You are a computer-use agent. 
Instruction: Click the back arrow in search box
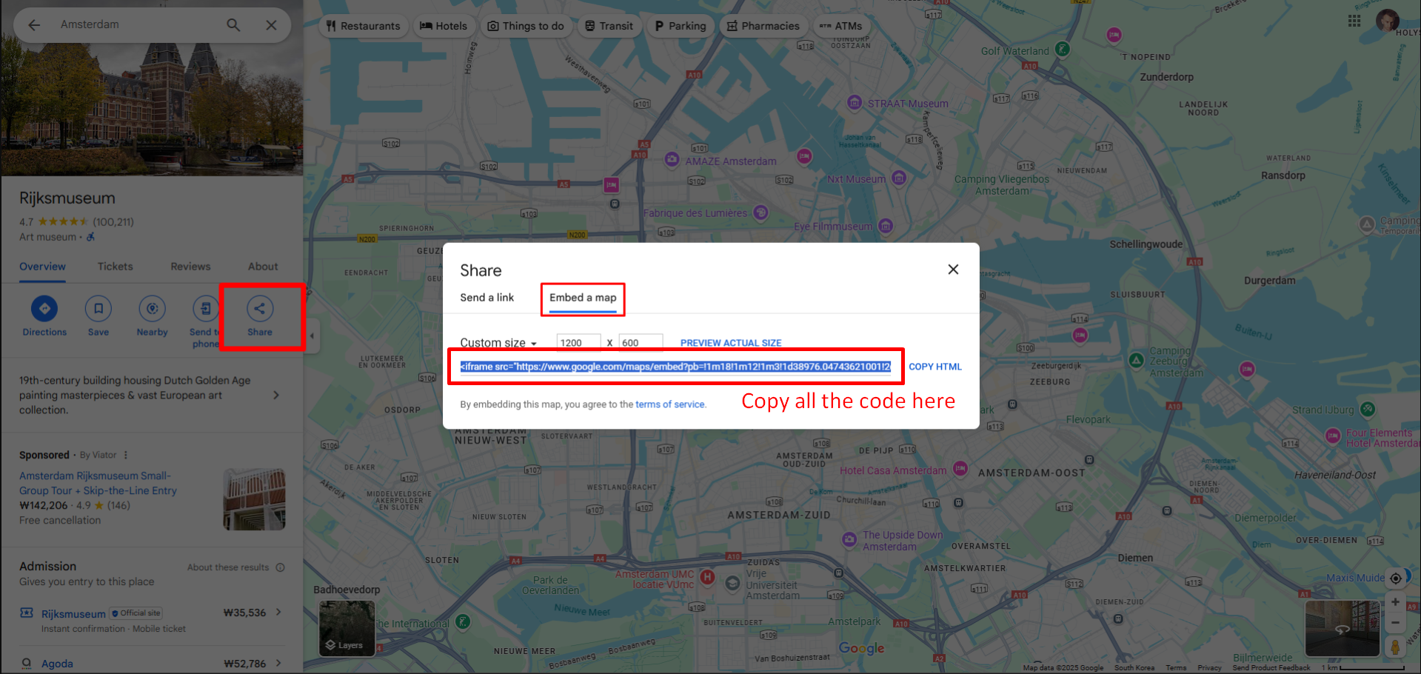tap(34, 25)
